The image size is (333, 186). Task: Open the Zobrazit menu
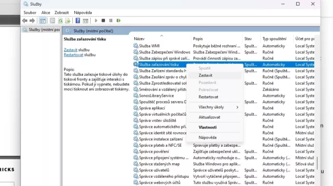point(61,13)
